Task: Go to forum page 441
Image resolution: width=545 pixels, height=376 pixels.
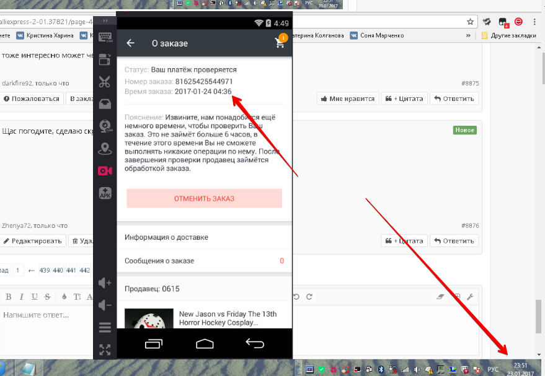Action: pyautogui.click(x=71, y=270)
